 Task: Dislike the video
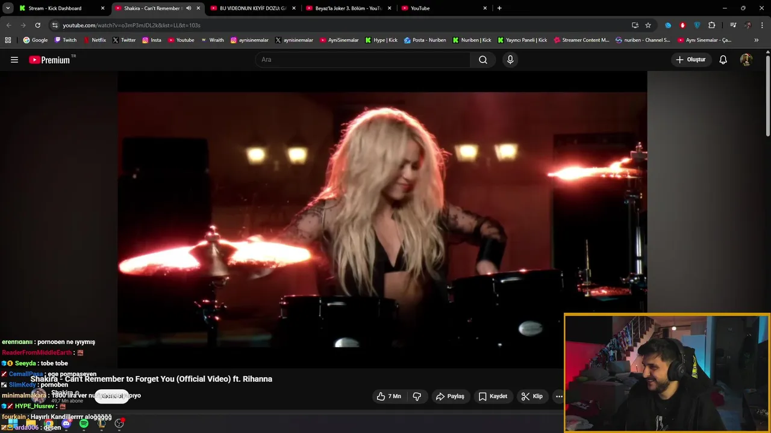pos(417,396)
